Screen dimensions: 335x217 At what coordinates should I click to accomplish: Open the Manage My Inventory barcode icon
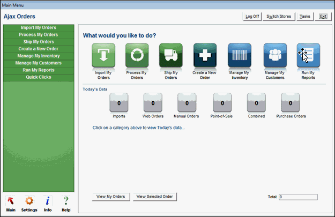240,55
